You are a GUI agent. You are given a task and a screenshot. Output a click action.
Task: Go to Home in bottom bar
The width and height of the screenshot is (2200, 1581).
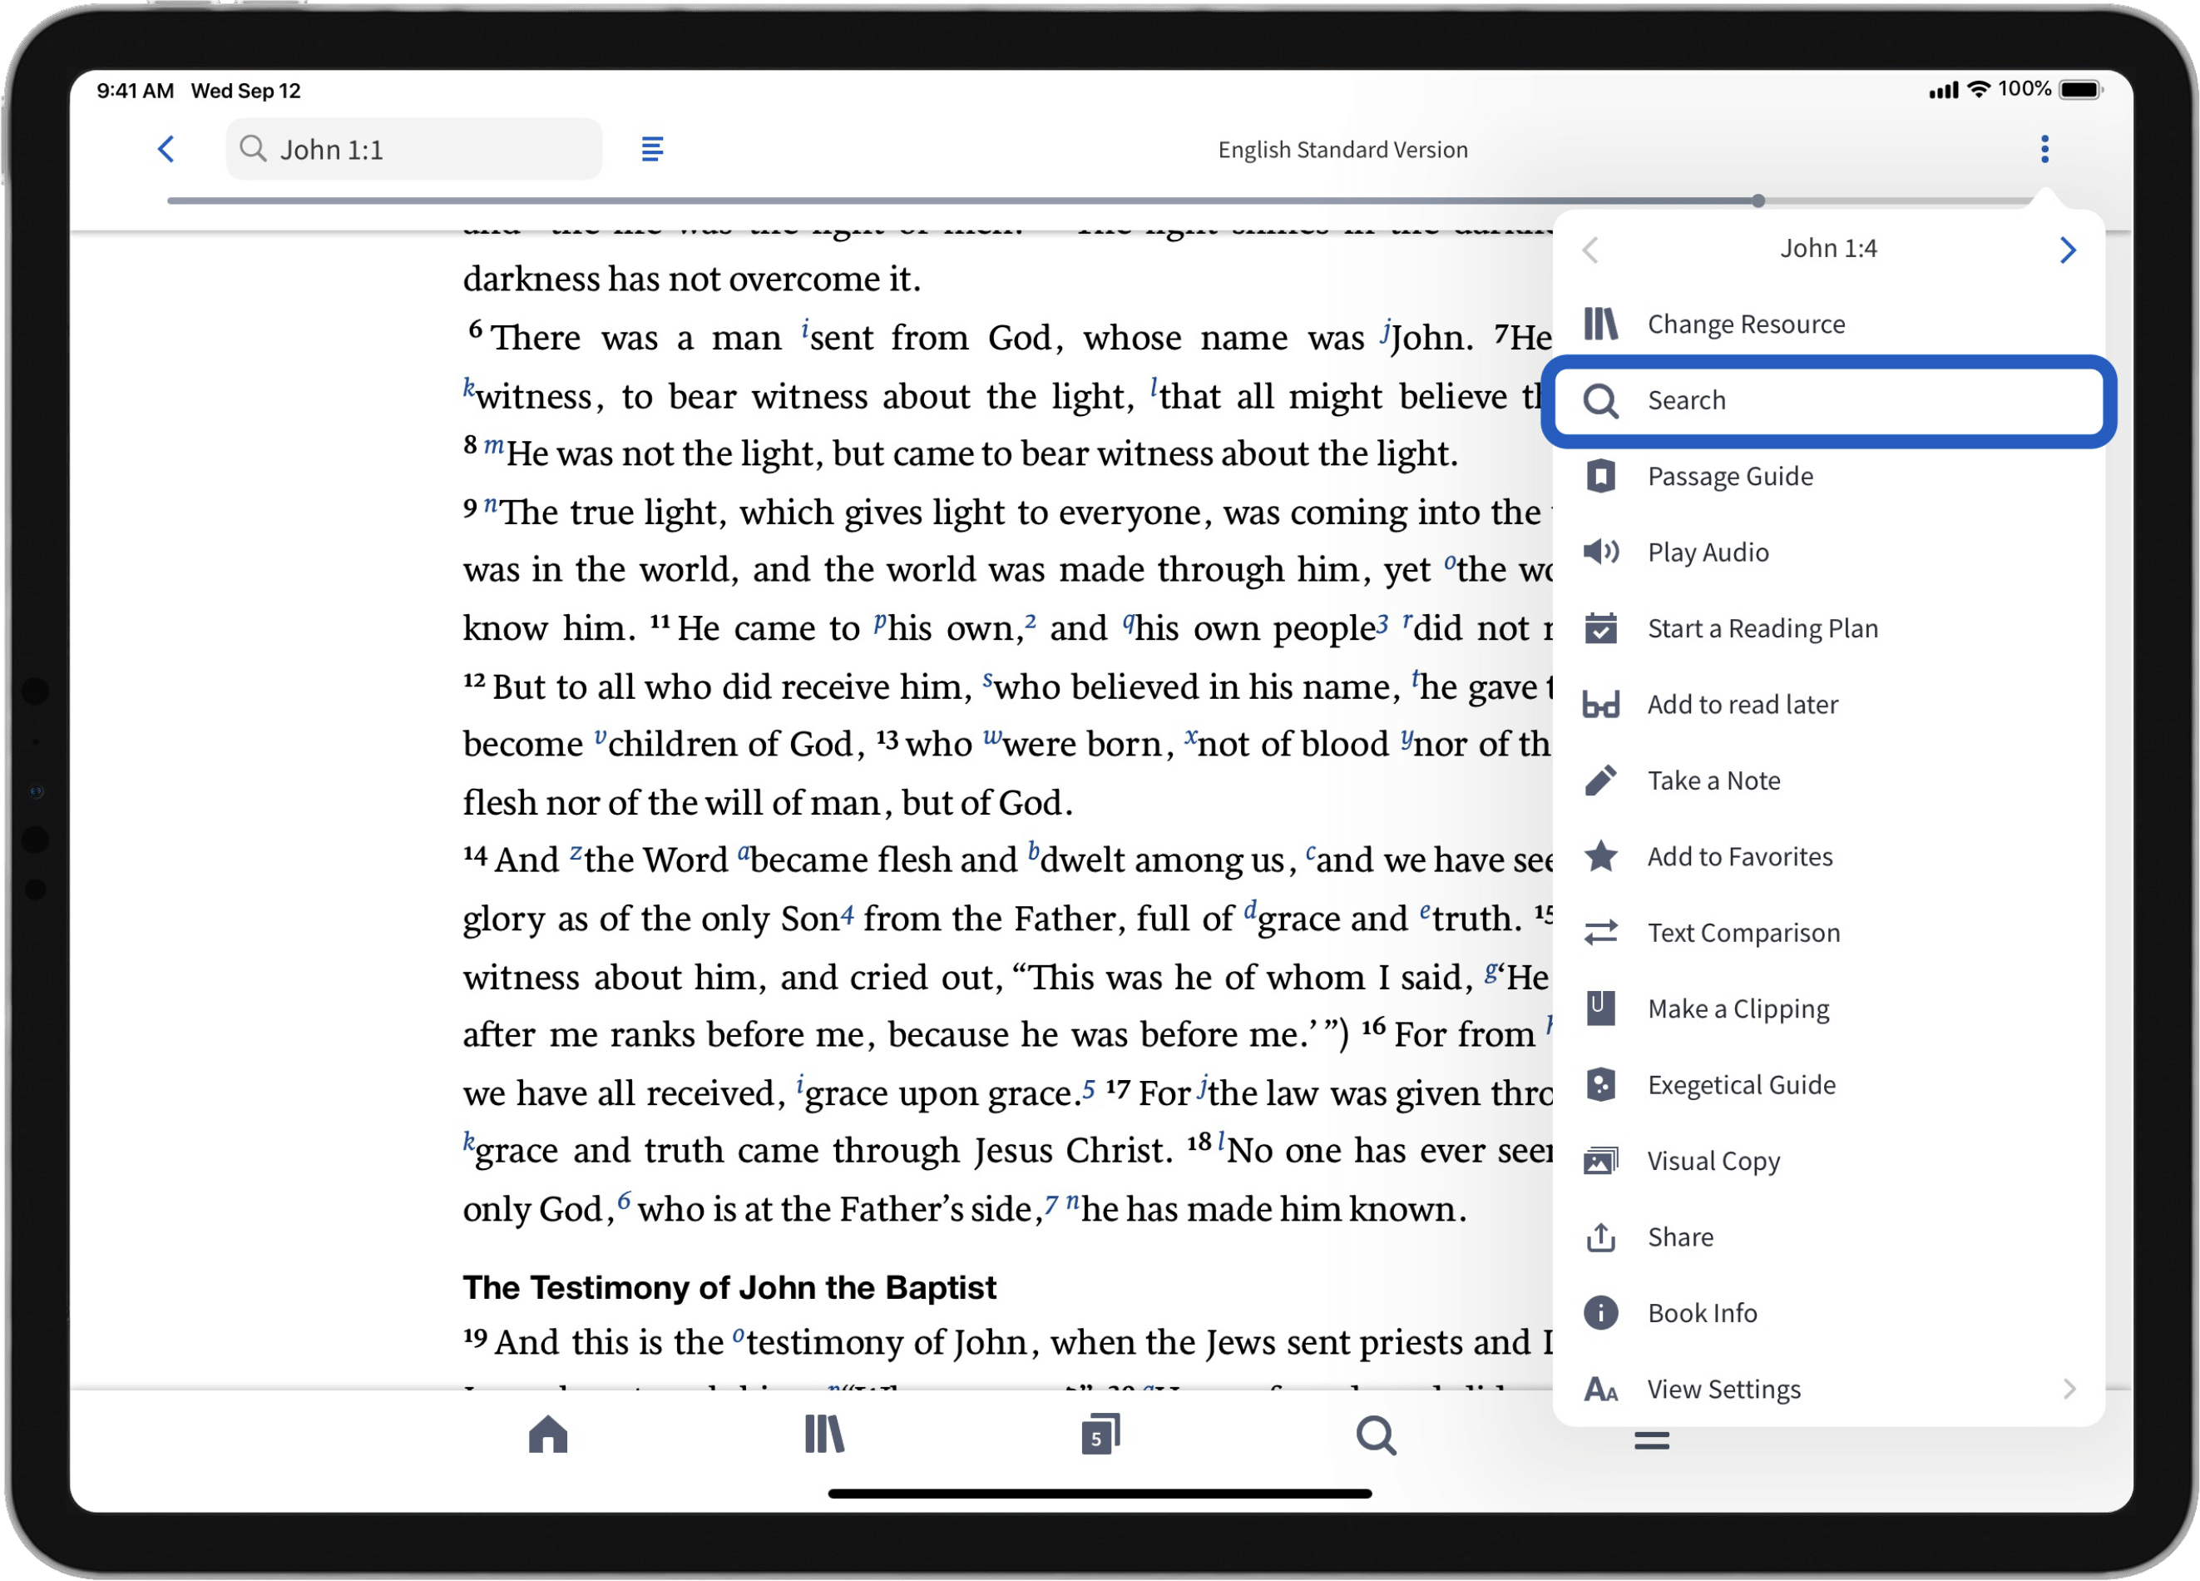(548, 1435)
